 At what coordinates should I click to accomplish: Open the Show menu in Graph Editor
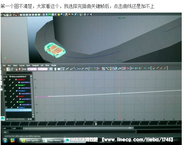(x=47, y=65)
